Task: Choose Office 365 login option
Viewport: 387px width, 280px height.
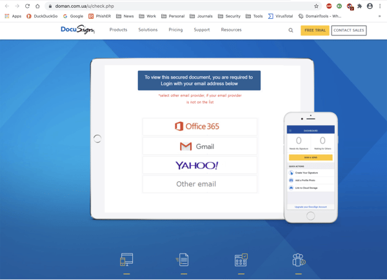Action: (x=199, y=126)
